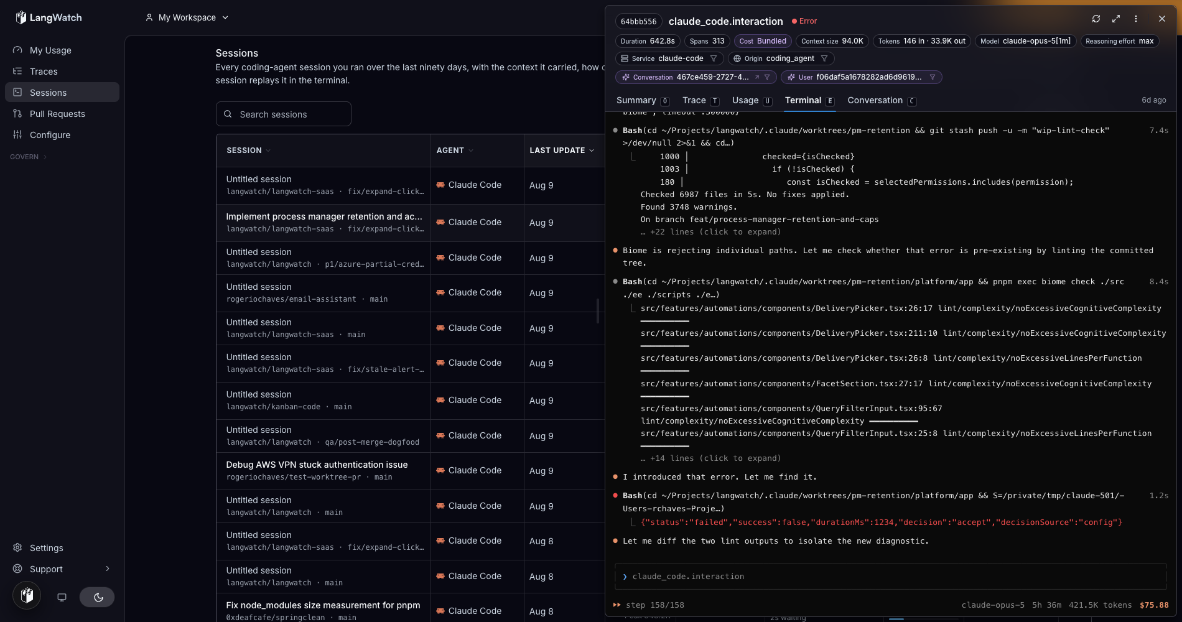Screen dimensions: 1182x622
Task: Click the Origin globe icon
Action: click(737, 58)
